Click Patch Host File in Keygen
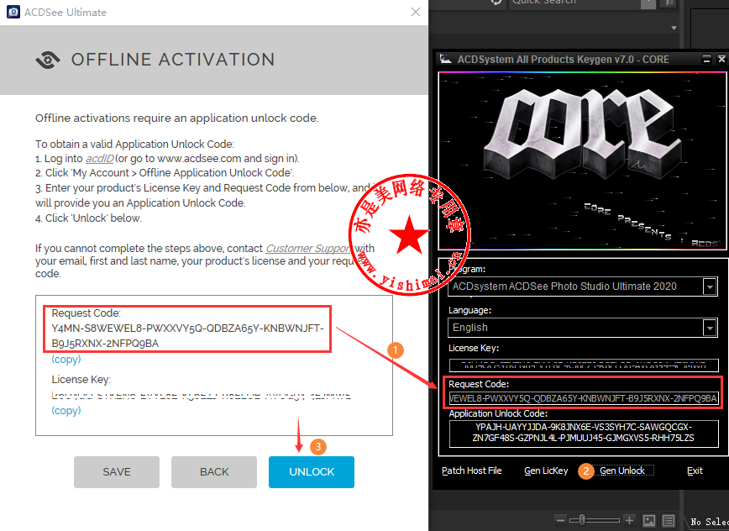Screen dimensions: 729x531 [471, 471]
